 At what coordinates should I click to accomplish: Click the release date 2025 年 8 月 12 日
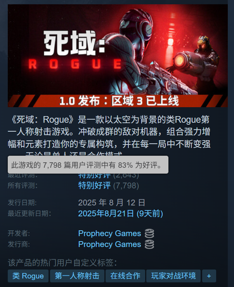coord(112,203)
